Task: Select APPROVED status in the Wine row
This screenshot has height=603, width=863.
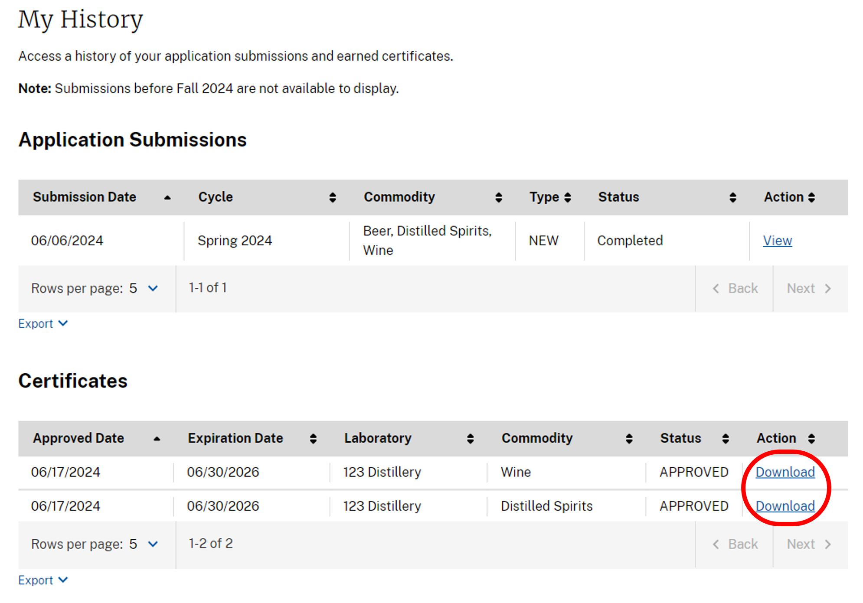Action: coord(694,472)
